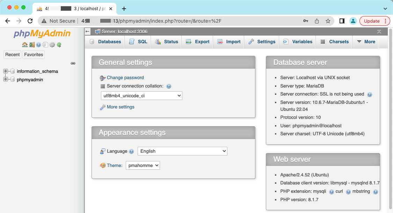
Task: Click the browser address bar URL
Action: [x=151, y=21]
